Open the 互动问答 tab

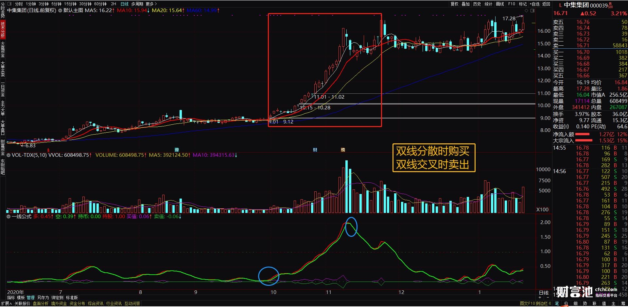(132, 303)
